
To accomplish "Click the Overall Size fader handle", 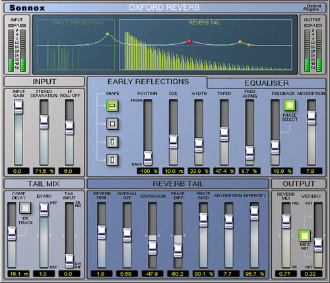I will pyautogui.click(x=127, y=235).
